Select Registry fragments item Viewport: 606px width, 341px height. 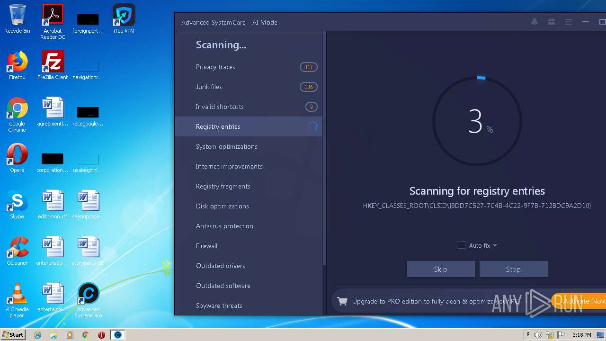click(x=249, y=186)
